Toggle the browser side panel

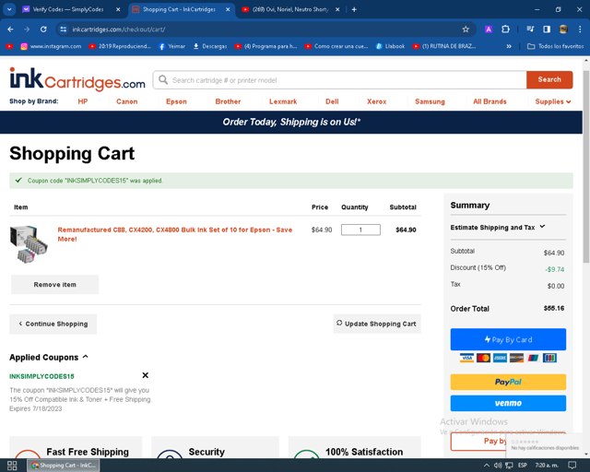click(x=547, y=29)
